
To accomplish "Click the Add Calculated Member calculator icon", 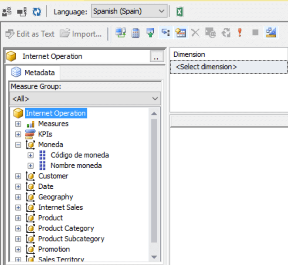I will tap(136, 33).
